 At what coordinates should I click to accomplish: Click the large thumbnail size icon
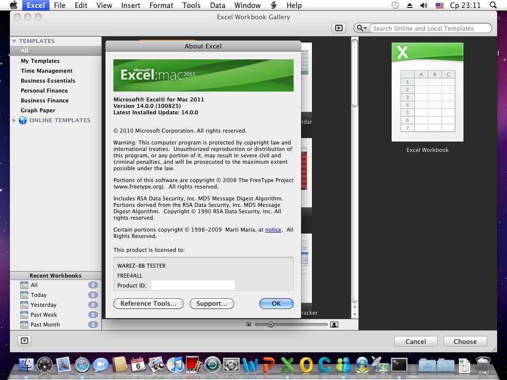[334, 325]
